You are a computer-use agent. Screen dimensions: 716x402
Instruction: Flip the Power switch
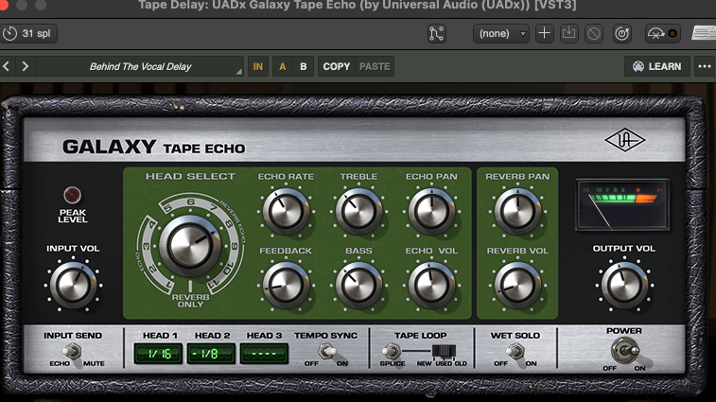[x=626, y=351]
